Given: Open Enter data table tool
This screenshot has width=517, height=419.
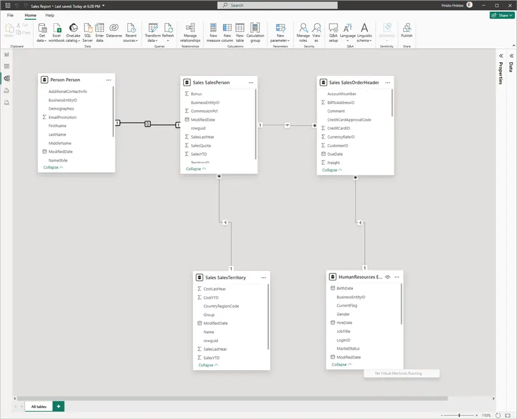Looking at the screenshot, I should [x=99, y=33].
